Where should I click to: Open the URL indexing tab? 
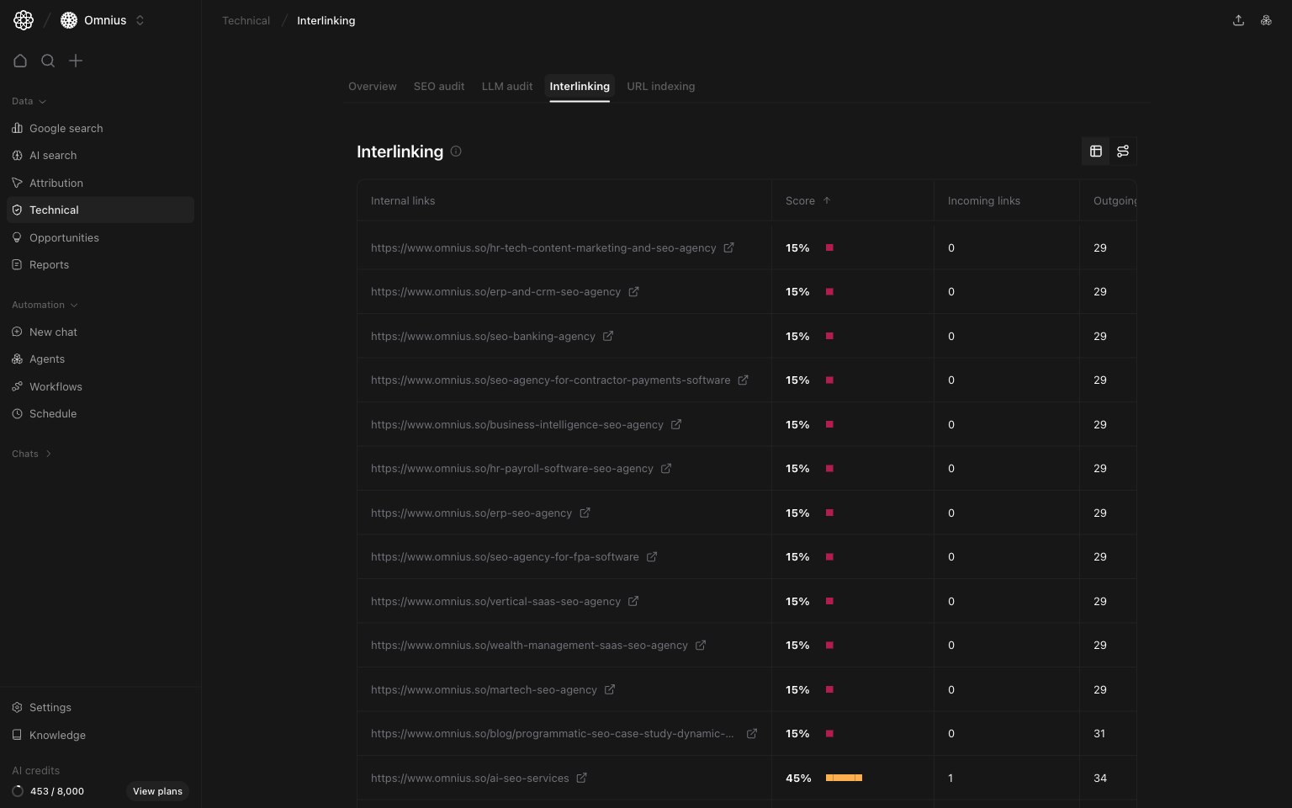tap(660, 86)
